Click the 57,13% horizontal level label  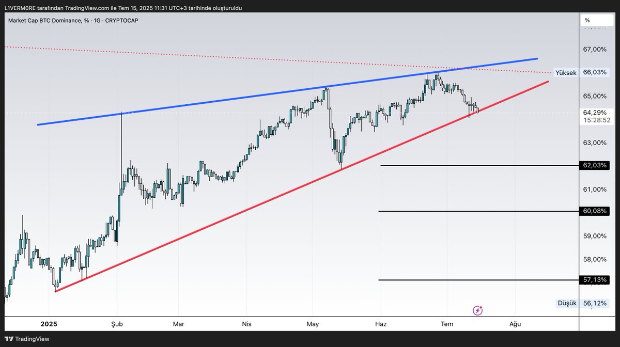click(x=594, y=280)
